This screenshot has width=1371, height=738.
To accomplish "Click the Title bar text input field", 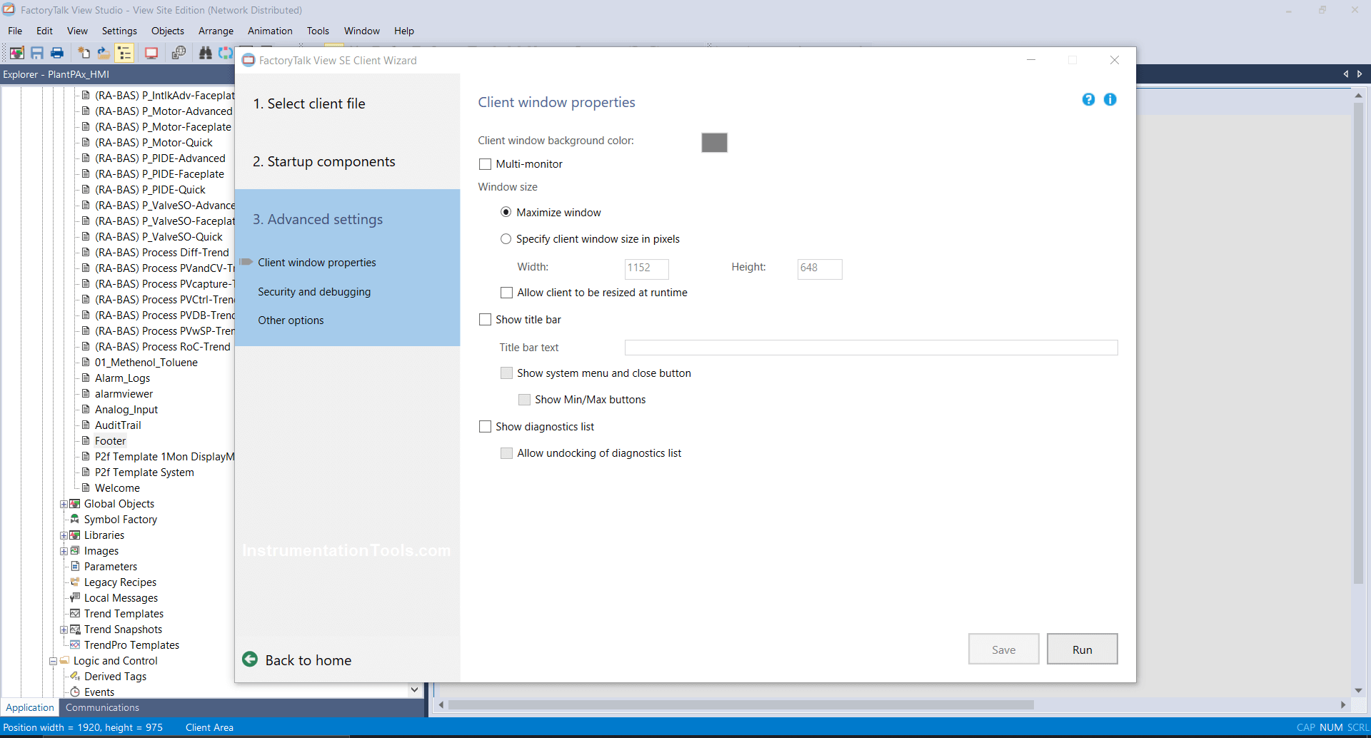I will (x=871, y=348).
